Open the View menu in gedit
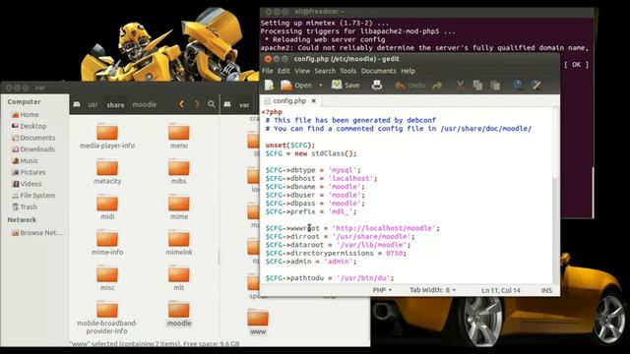 302,71
